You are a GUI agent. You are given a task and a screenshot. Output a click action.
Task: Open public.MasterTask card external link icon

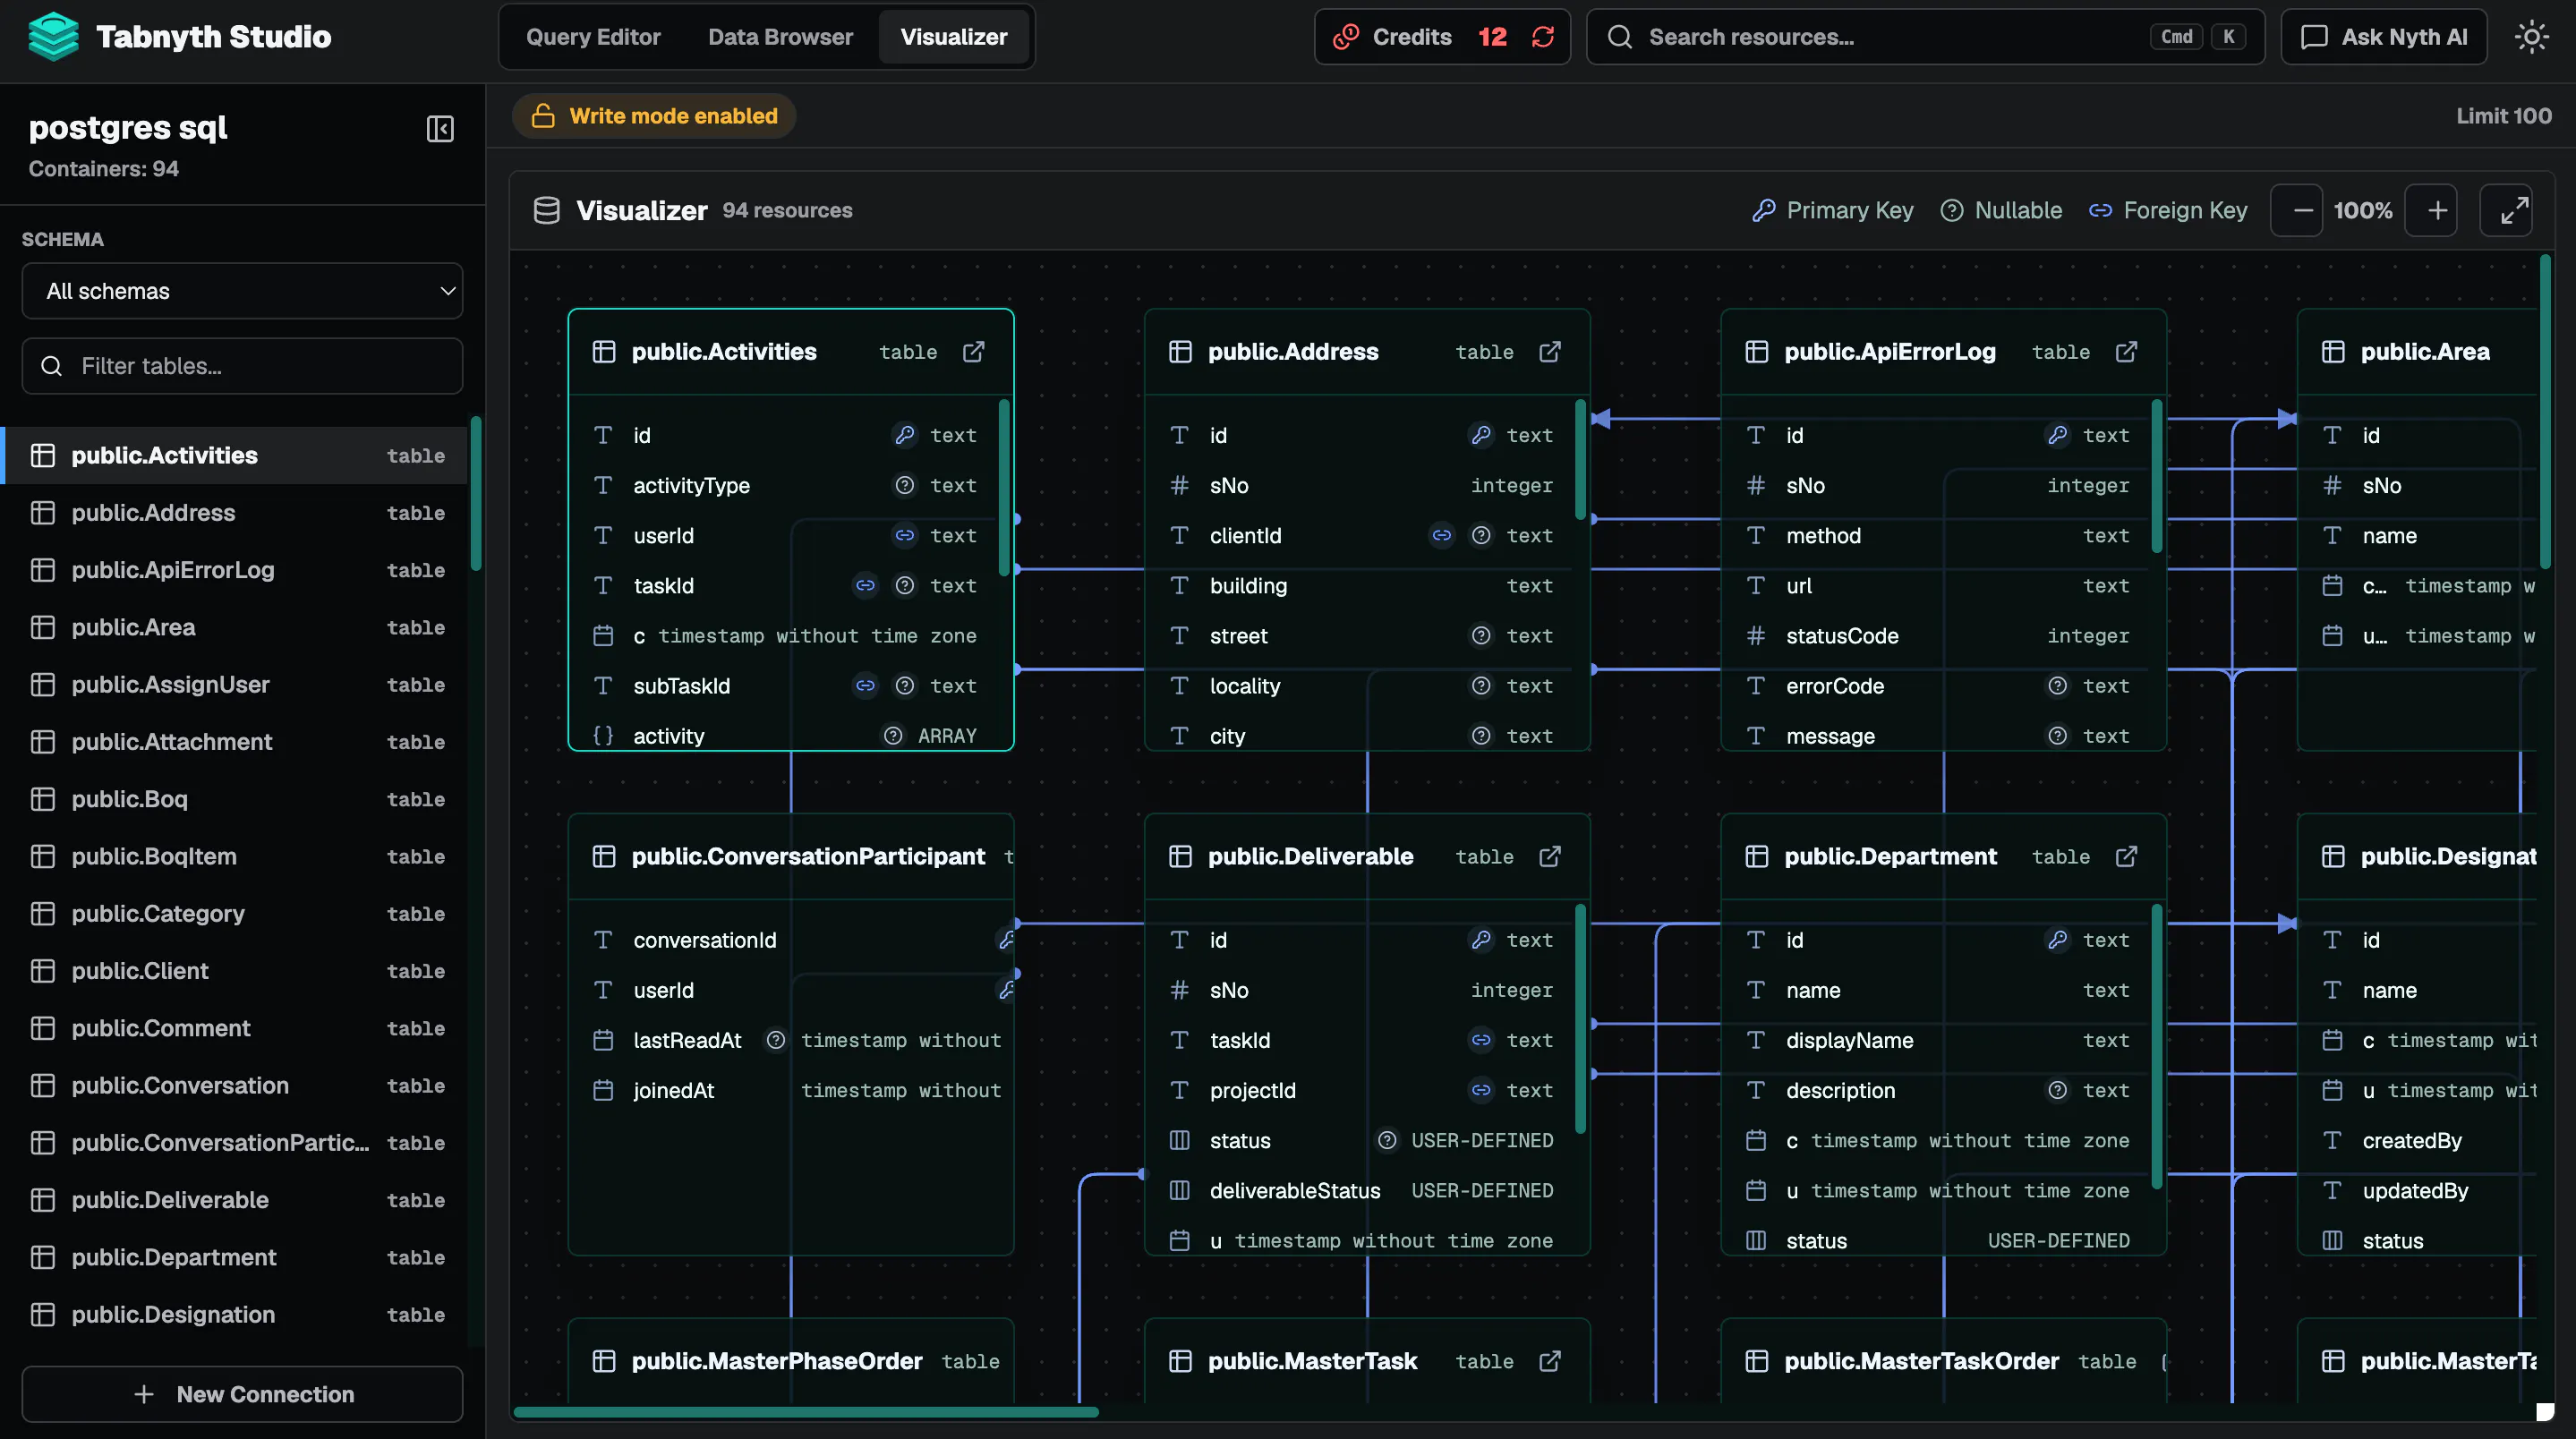1550,1361
